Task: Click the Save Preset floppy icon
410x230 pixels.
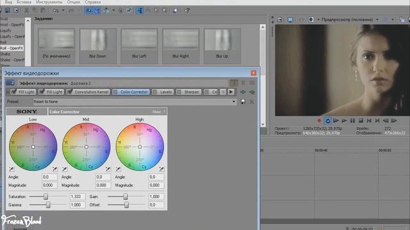Action: [x=243, y=102]
